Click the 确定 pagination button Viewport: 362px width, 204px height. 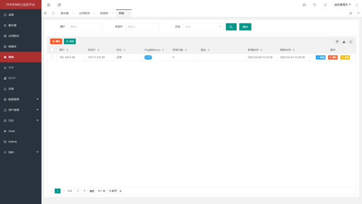pos(92,191)
